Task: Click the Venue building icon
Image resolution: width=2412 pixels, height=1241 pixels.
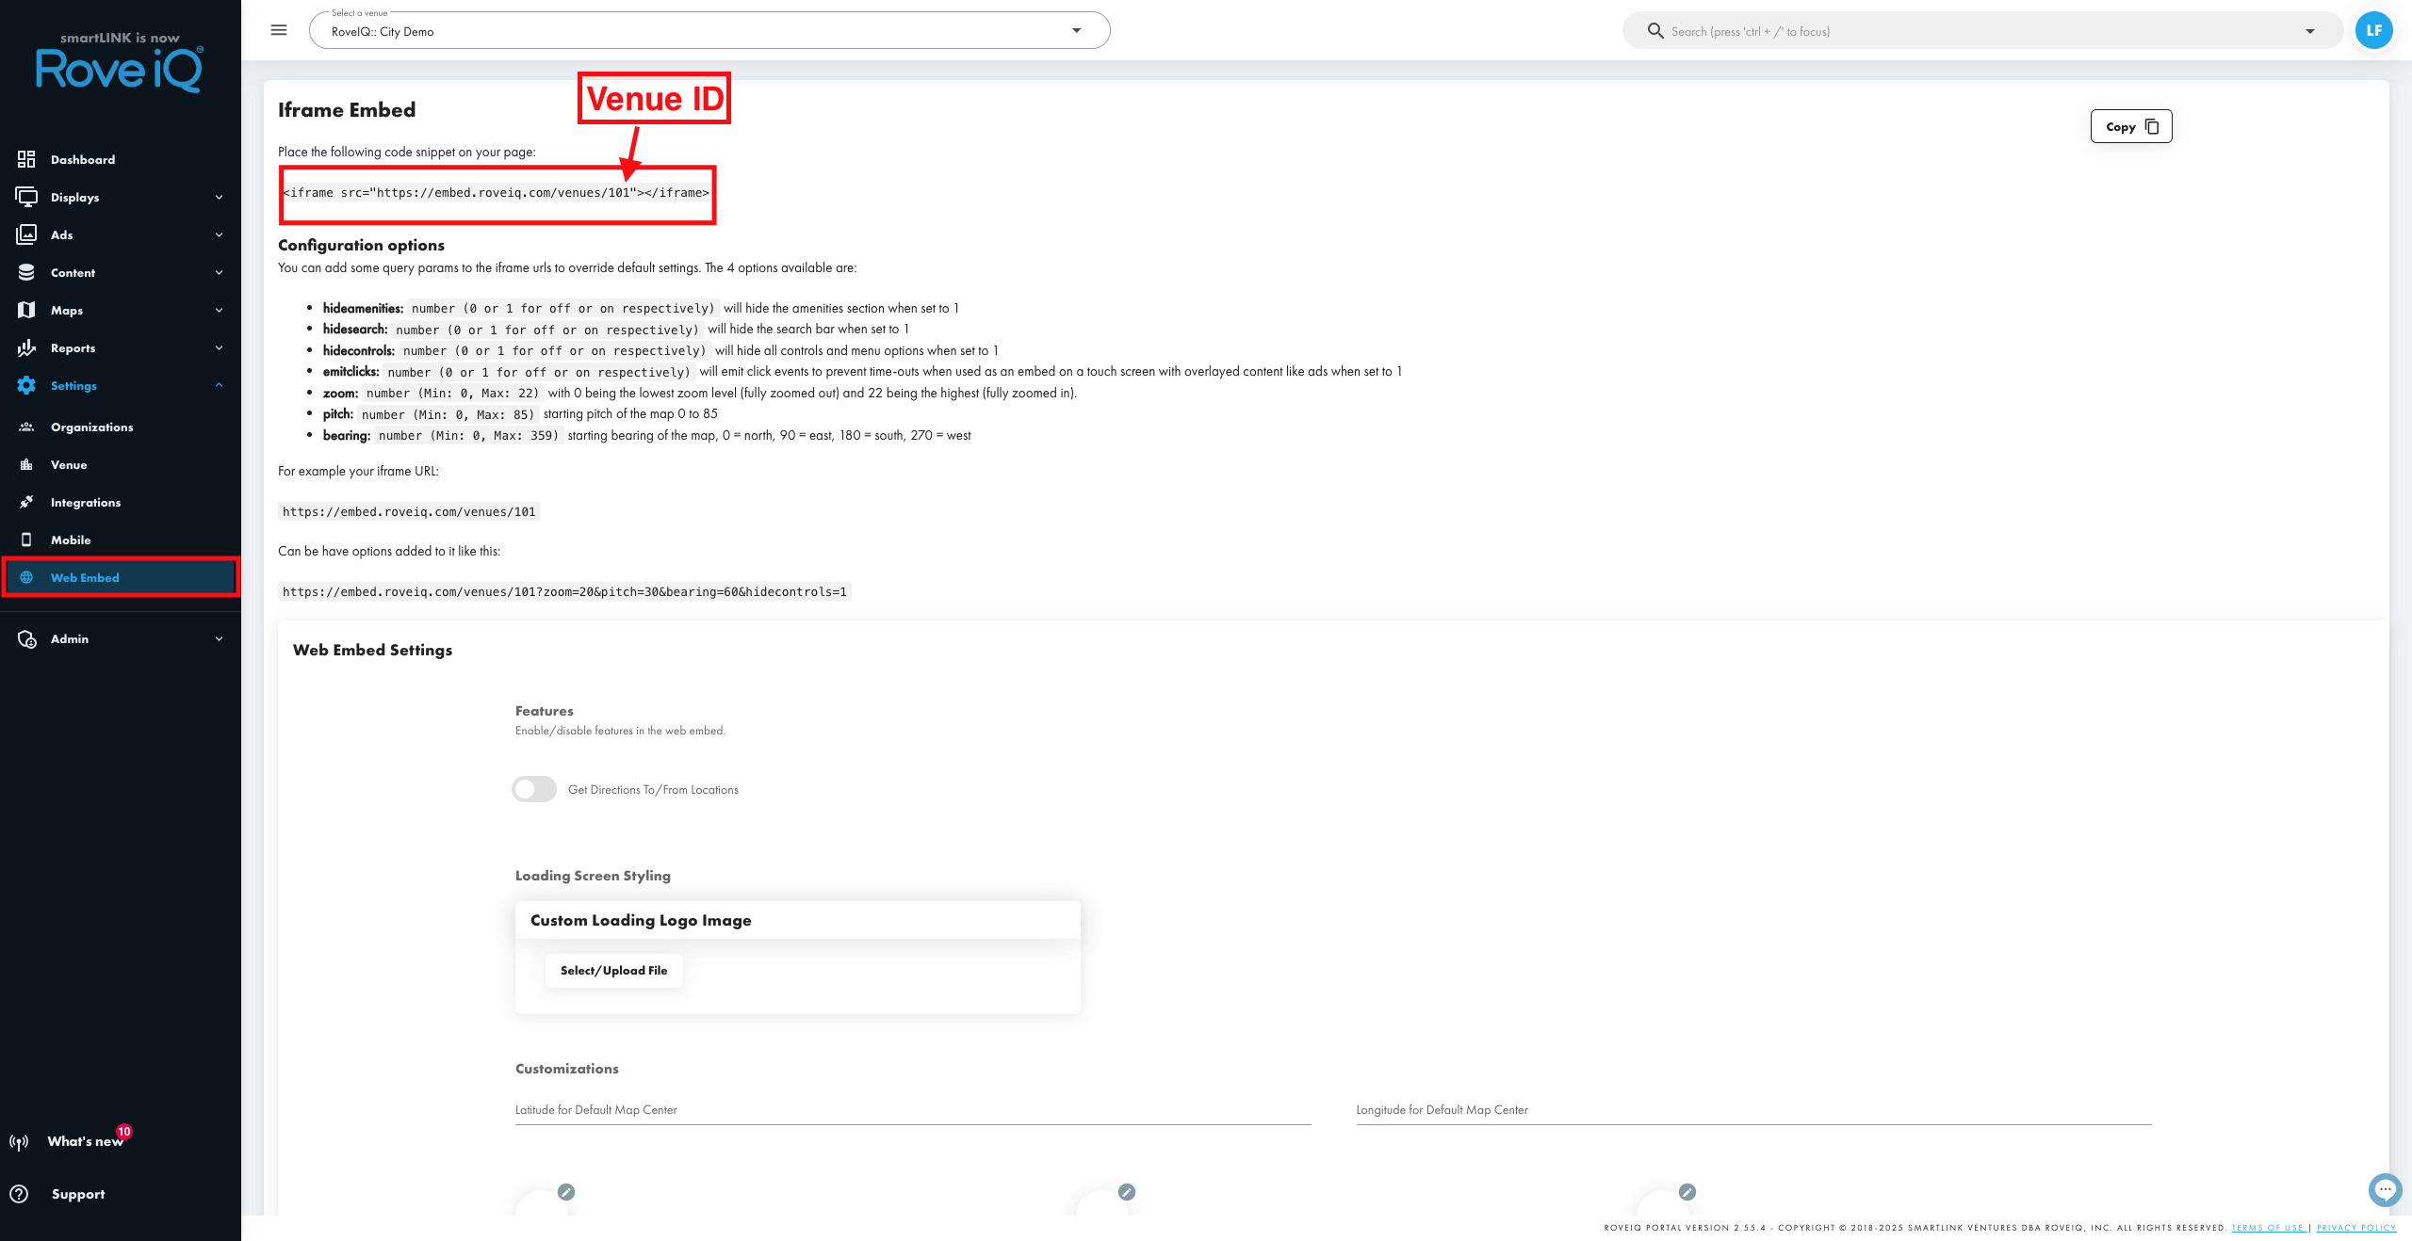Action: coord(26,464)
